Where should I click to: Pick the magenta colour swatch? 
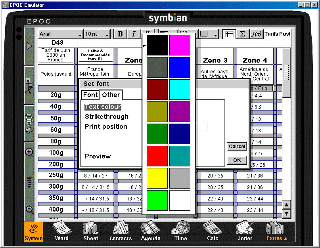(180, 45)
